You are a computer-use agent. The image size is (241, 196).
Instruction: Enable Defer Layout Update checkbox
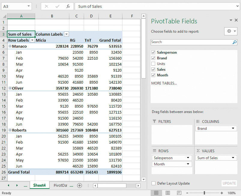[153, 183]
